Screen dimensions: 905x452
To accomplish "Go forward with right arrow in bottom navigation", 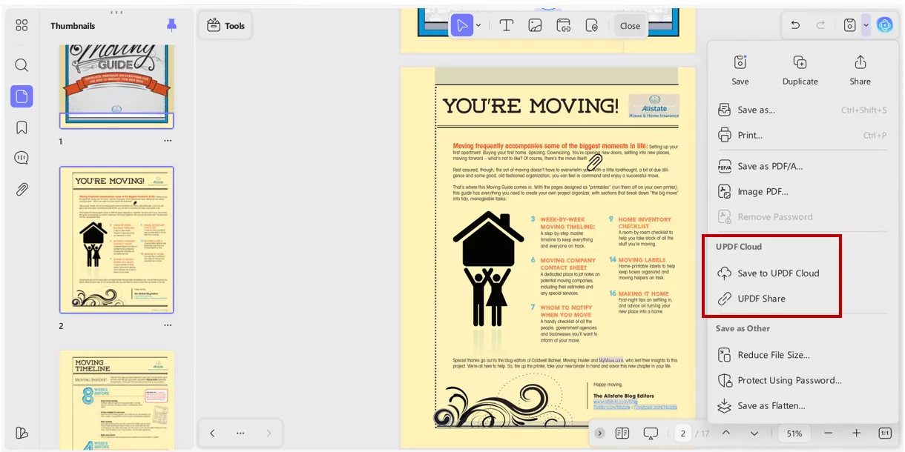I will (x=269, y=433).
